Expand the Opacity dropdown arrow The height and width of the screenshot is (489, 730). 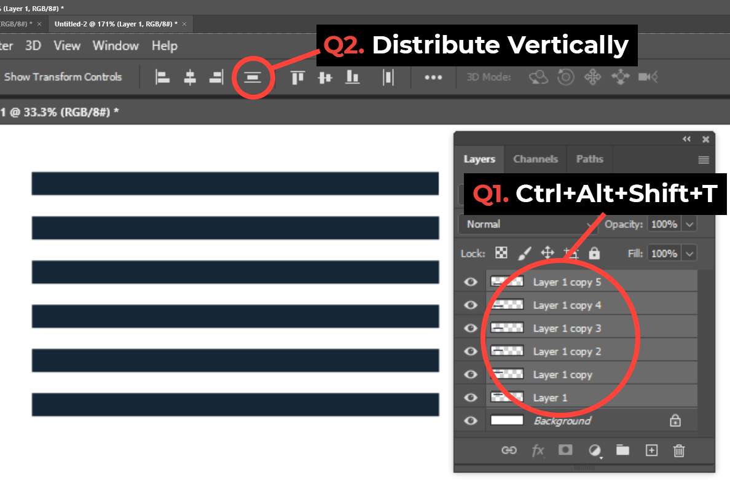pyautogui.click(x=690, y=224)
